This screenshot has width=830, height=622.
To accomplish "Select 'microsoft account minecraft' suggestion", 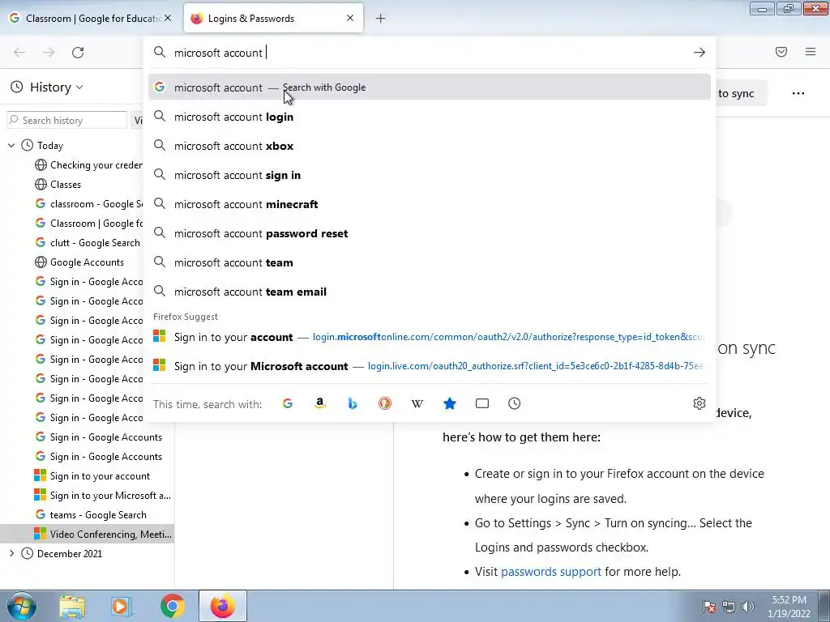I will pyautogui.click(x=430, y=203).
